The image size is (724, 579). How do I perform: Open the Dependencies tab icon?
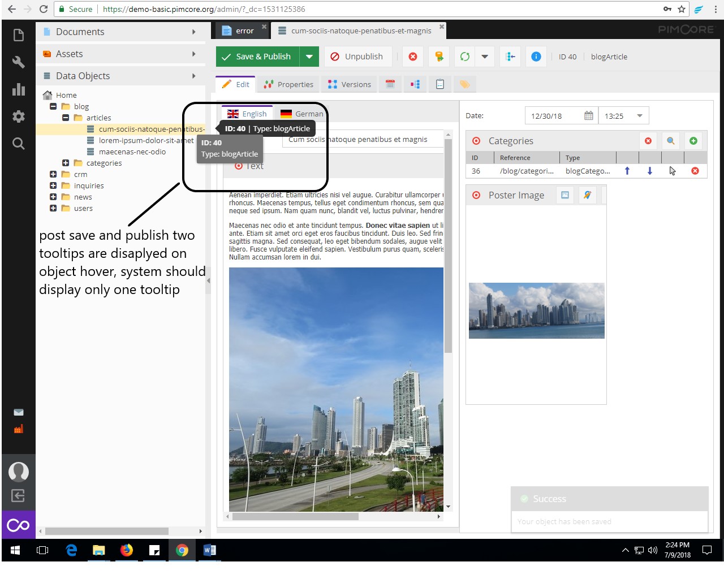click(x=415, y=84)
